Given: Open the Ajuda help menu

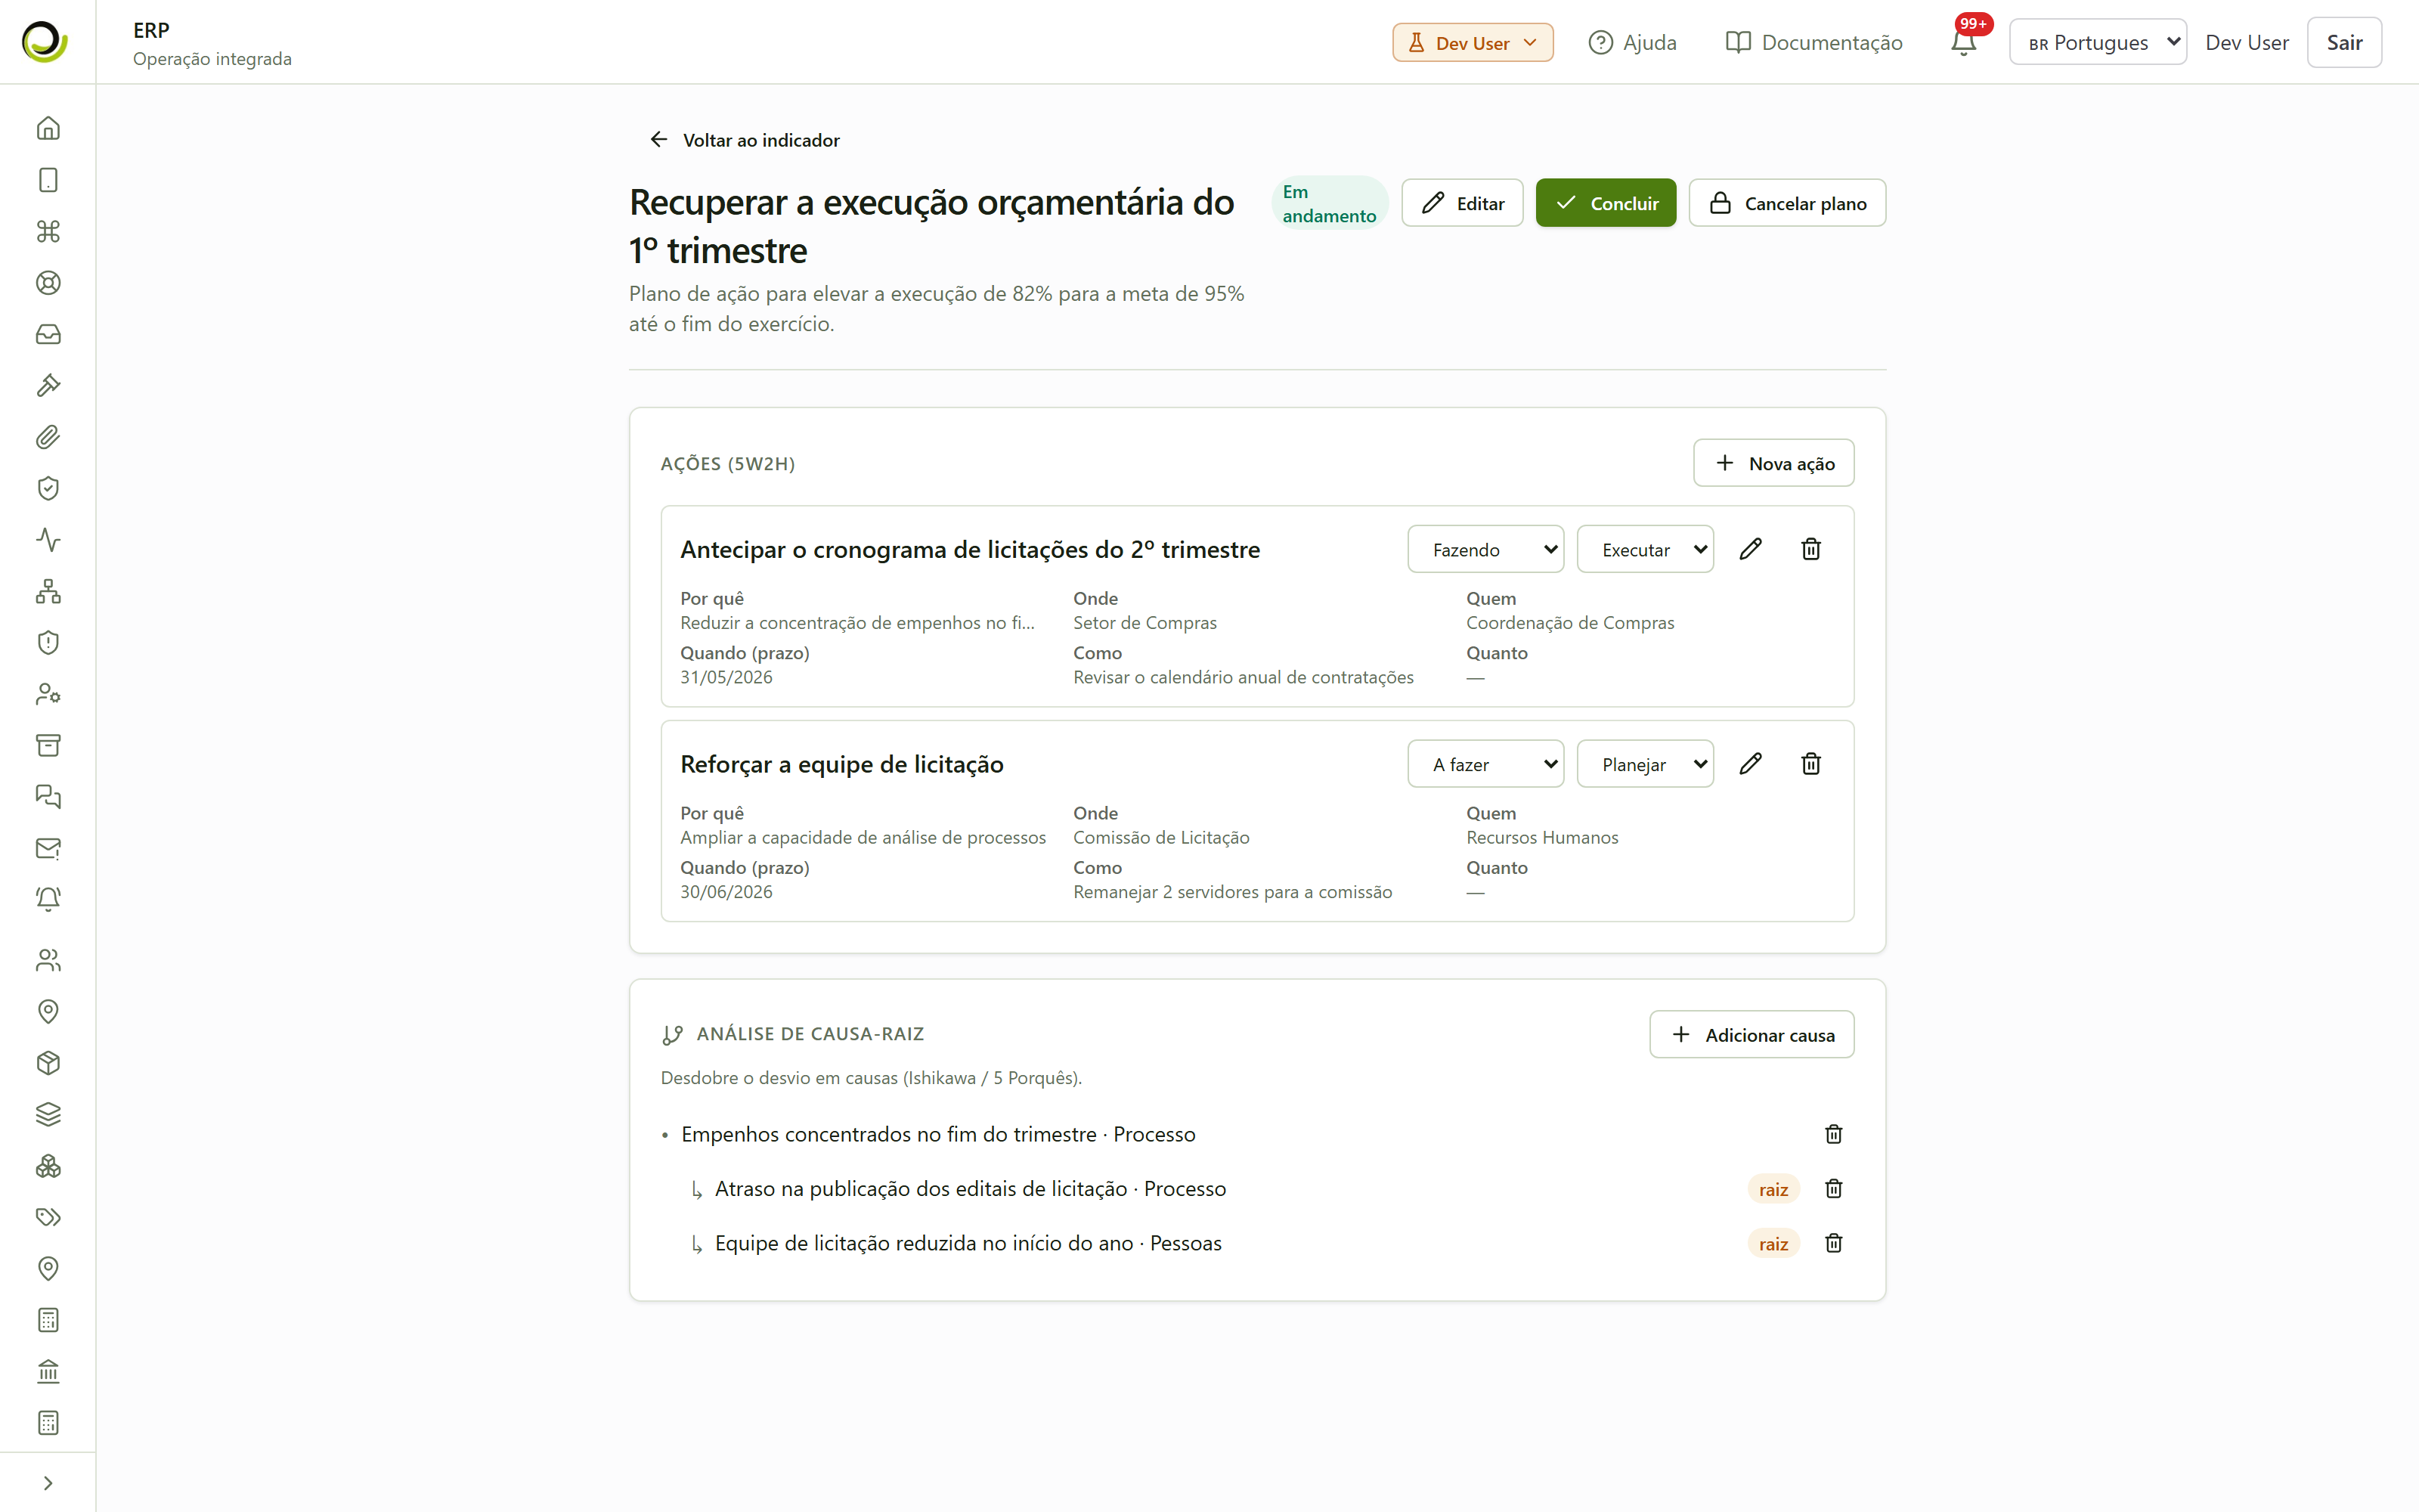Looking at the screenshot, I should click(x=1632, y=42).
